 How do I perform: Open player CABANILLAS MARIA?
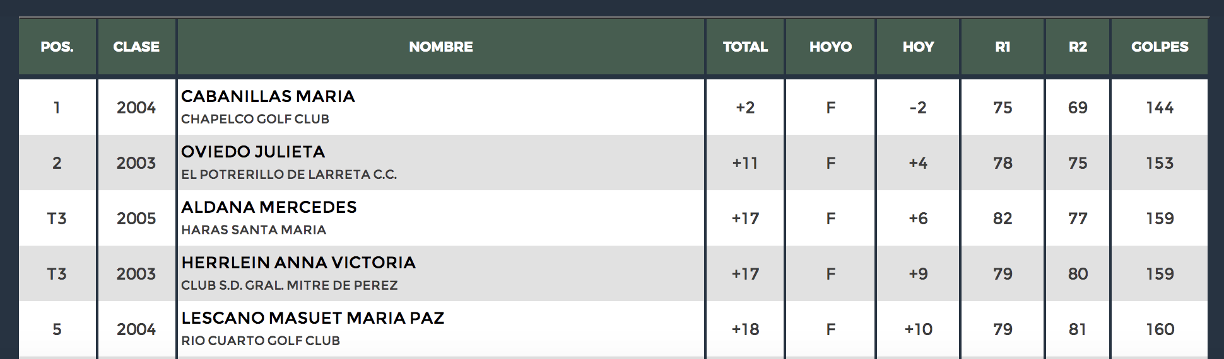268,96
